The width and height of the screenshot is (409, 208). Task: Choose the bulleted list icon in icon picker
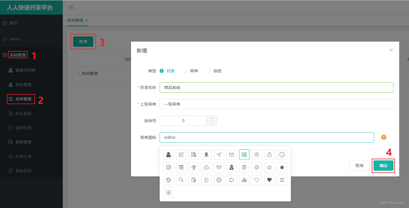181,167
